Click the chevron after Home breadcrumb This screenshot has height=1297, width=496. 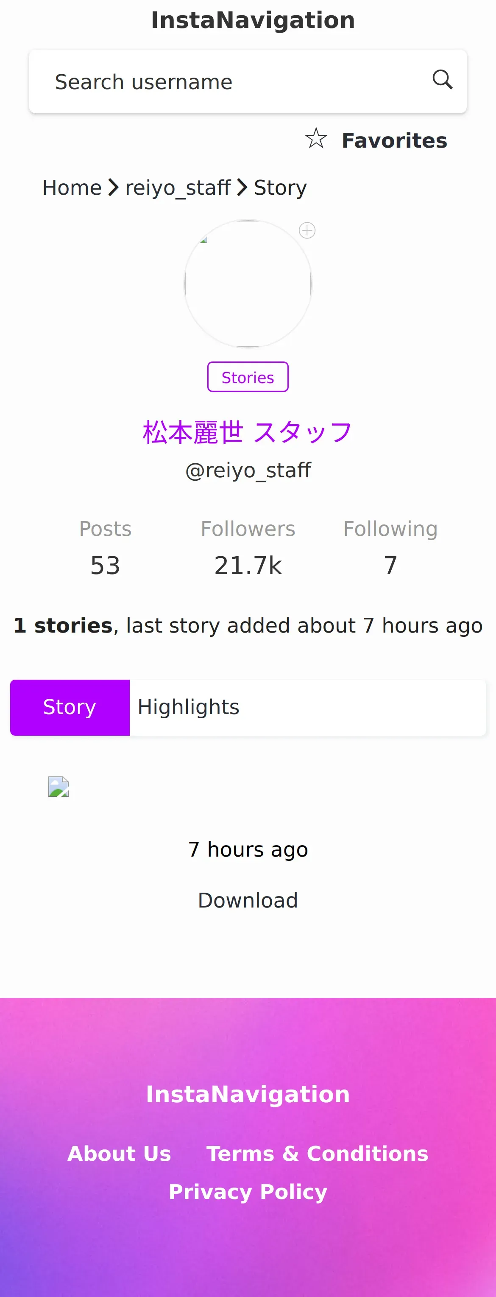click(x=114, y=187)
